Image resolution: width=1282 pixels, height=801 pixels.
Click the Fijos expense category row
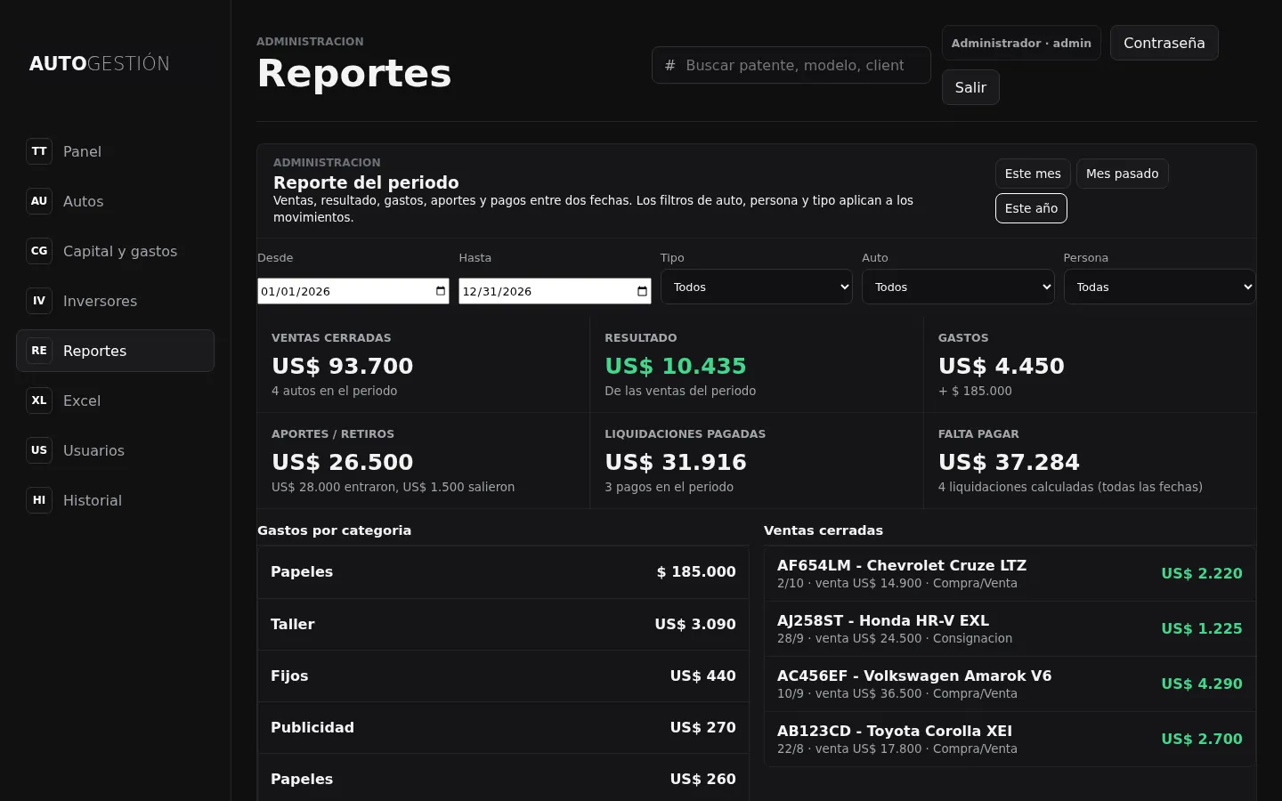[x=503, y=676]
